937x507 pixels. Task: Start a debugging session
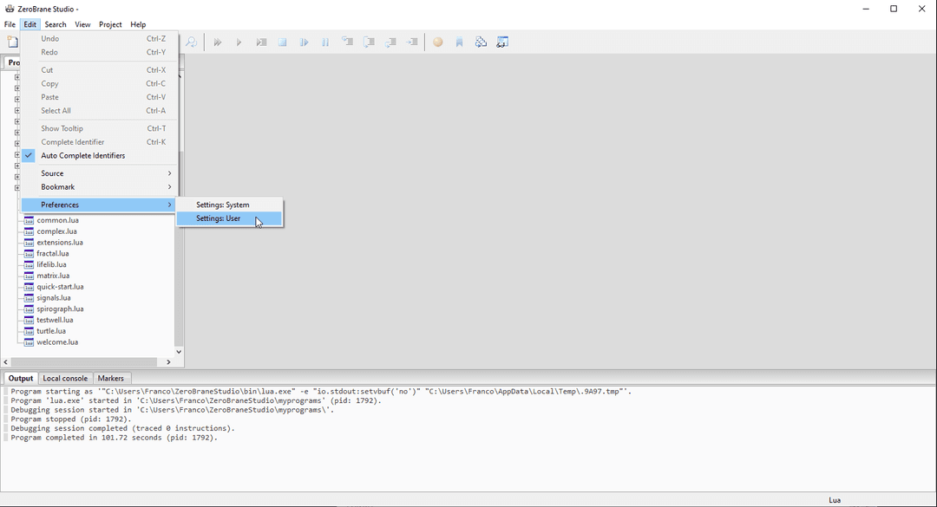click(218, 42)
